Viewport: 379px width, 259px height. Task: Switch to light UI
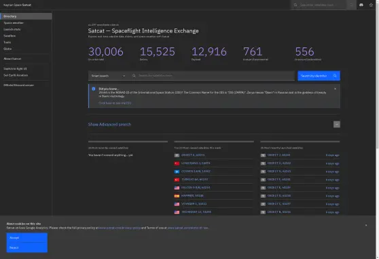tap(15, 68)
